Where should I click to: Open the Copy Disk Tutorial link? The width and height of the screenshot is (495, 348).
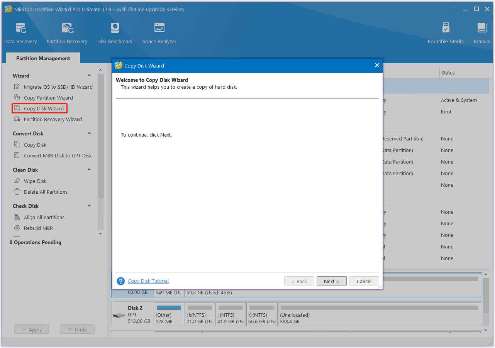coord(148,281)
